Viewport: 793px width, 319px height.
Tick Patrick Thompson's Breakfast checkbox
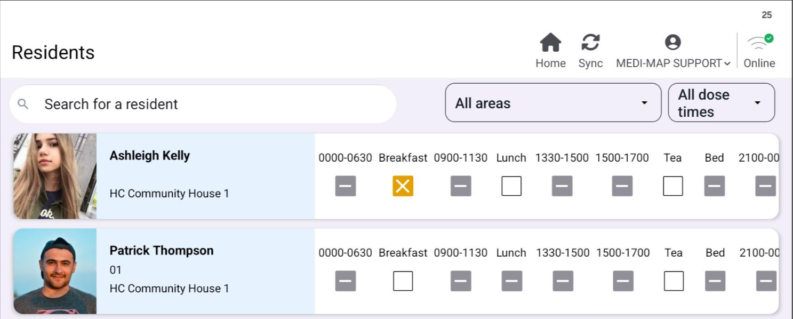click(403, 281)
